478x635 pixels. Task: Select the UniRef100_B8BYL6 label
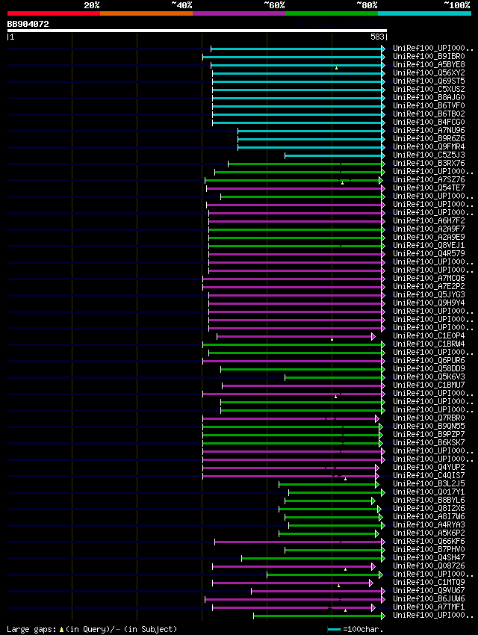[x=429, y=500]
